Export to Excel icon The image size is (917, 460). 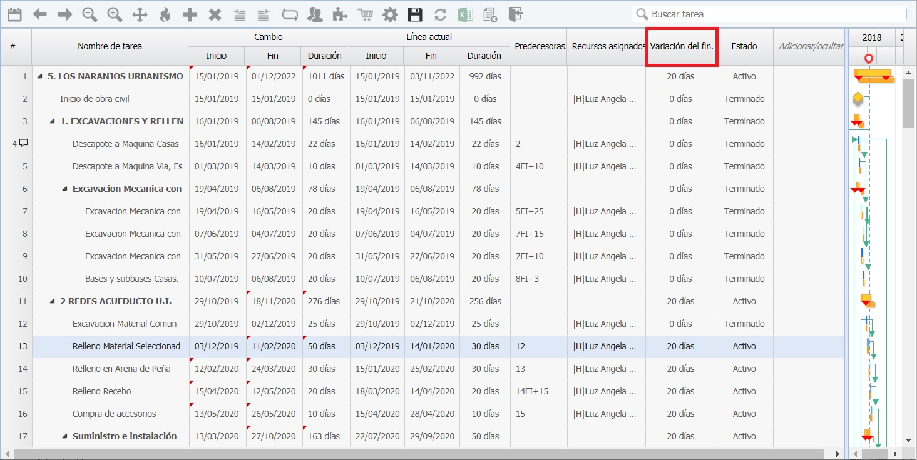point(465,14)
